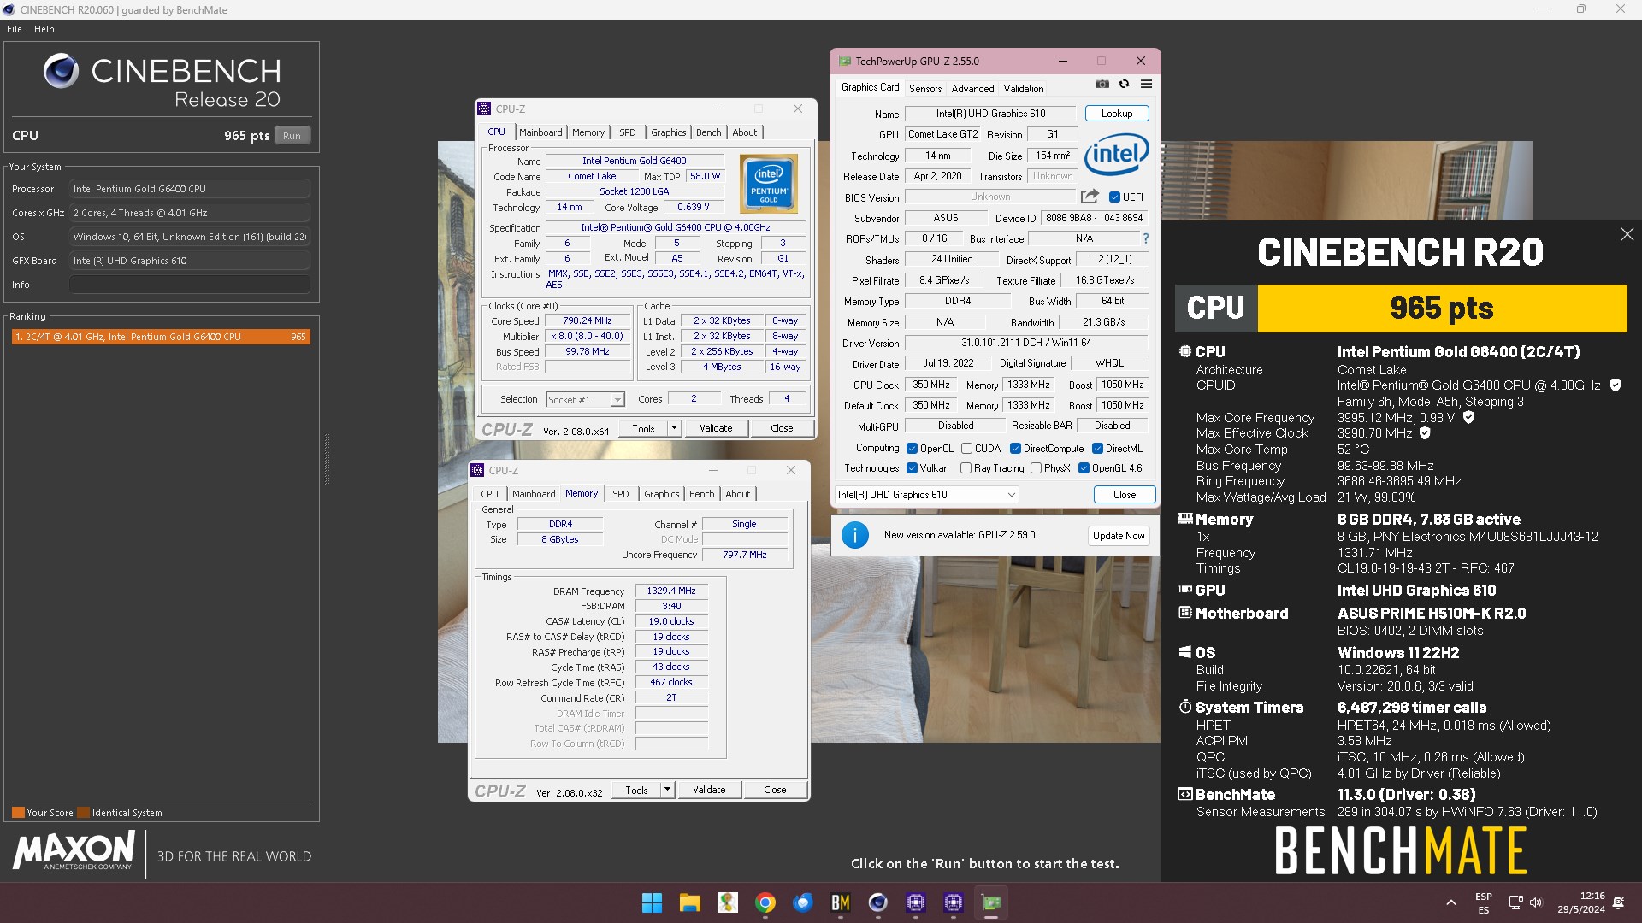This screenshot has height=923, width=1642.
Task: Toggle the CUDA checkbox
Action: tap(966, 449)
